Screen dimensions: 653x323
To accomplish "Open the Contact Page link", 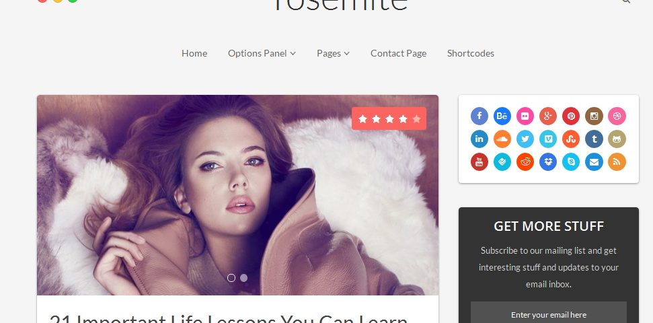I will pos(399,53).
